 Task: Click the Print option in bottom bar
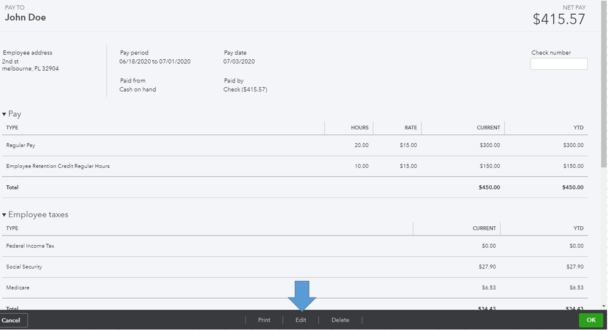click(x=264, y=320)
